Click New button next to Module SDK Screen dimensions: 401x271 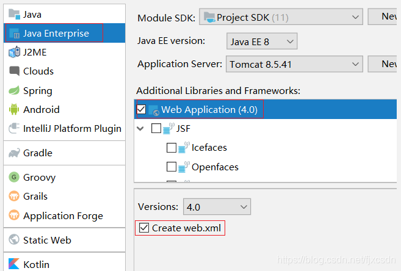tap(382, 16)
